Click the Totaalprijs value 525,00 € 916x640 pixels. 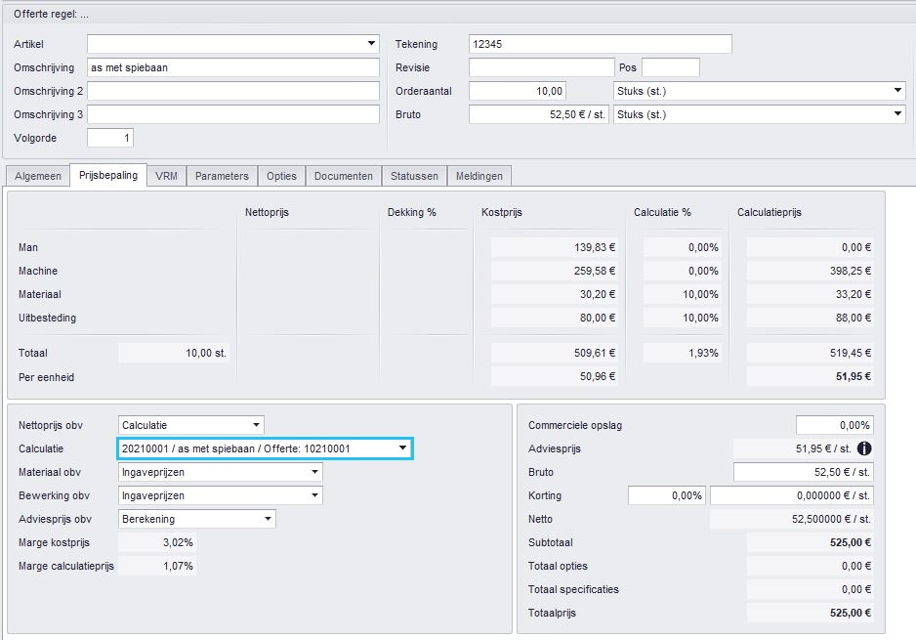pos(811,613)
